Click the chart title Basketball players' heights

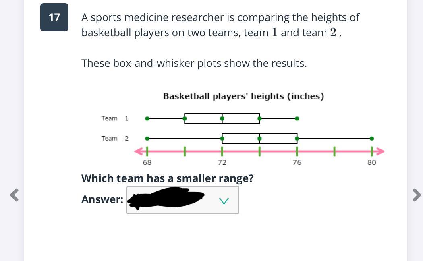(x=243, y=96)
